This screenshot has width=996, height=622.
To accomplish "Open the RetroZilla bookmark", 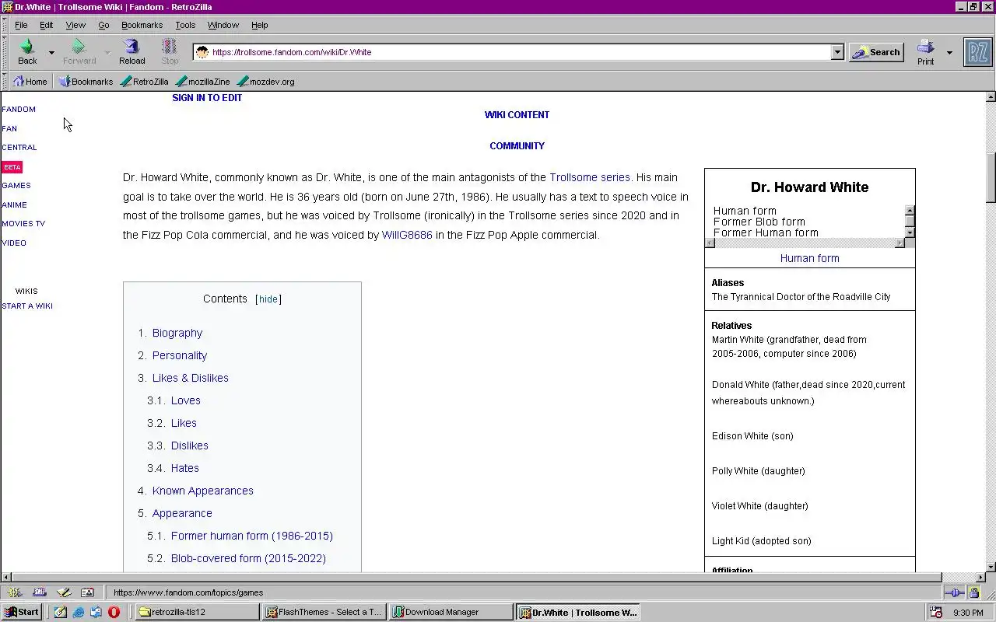I will tap(145, 81).
